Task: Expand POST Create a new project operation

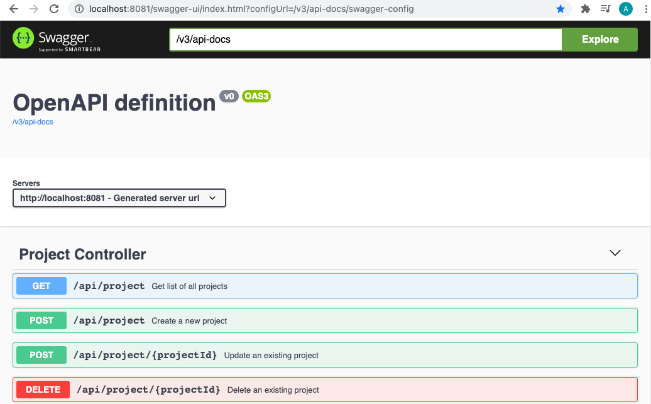Action: pyautogui.click(x=325, y=320)
